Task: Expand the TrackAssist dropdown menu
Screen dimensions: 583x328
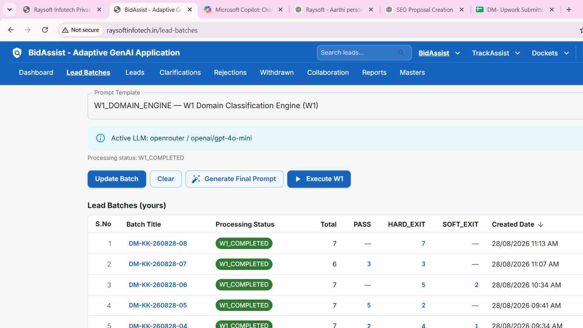Action: (x=496, y=53)
